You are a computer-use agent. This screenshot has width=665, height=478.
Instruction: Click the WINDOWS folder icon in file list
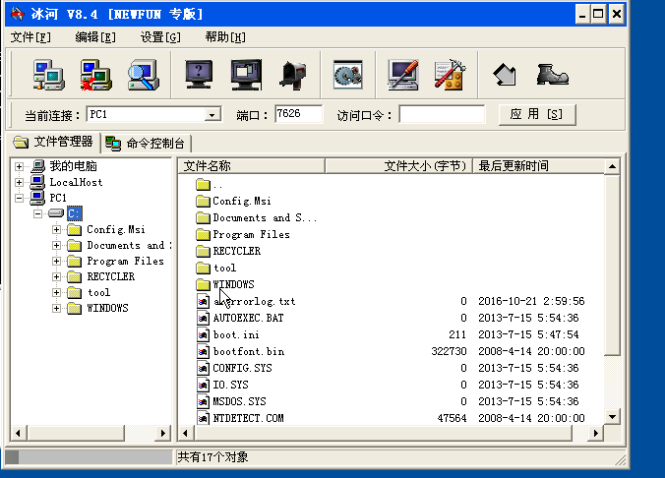click(204, 284)
